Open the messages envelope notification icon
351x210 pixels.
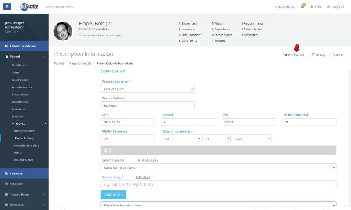302,7
